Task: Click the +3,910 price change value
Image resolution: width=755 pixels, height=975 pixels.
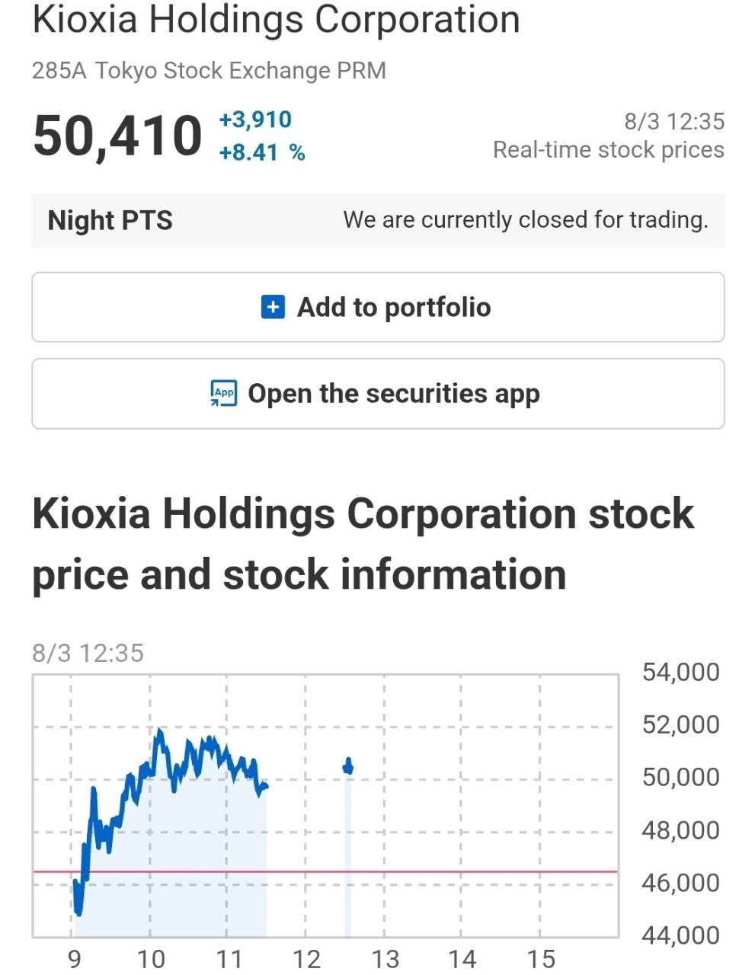Action: 255,120
